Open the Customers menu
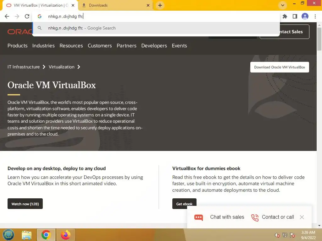The width and height of the screenshot is (322, 241). (100, 46)
